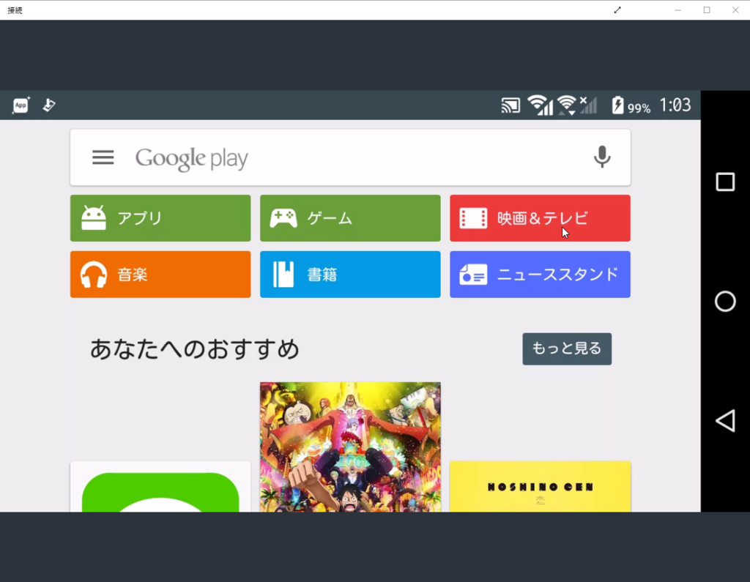Viewport: 750px width, 582px height.
Task: Click the cast screen icon in status bar
Action: point(510,105)
